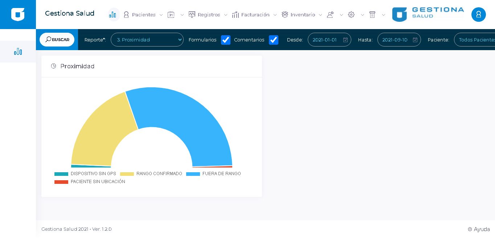Uncheck the Comentarios checkbox

pyautogui.click(x=274, y=40)
